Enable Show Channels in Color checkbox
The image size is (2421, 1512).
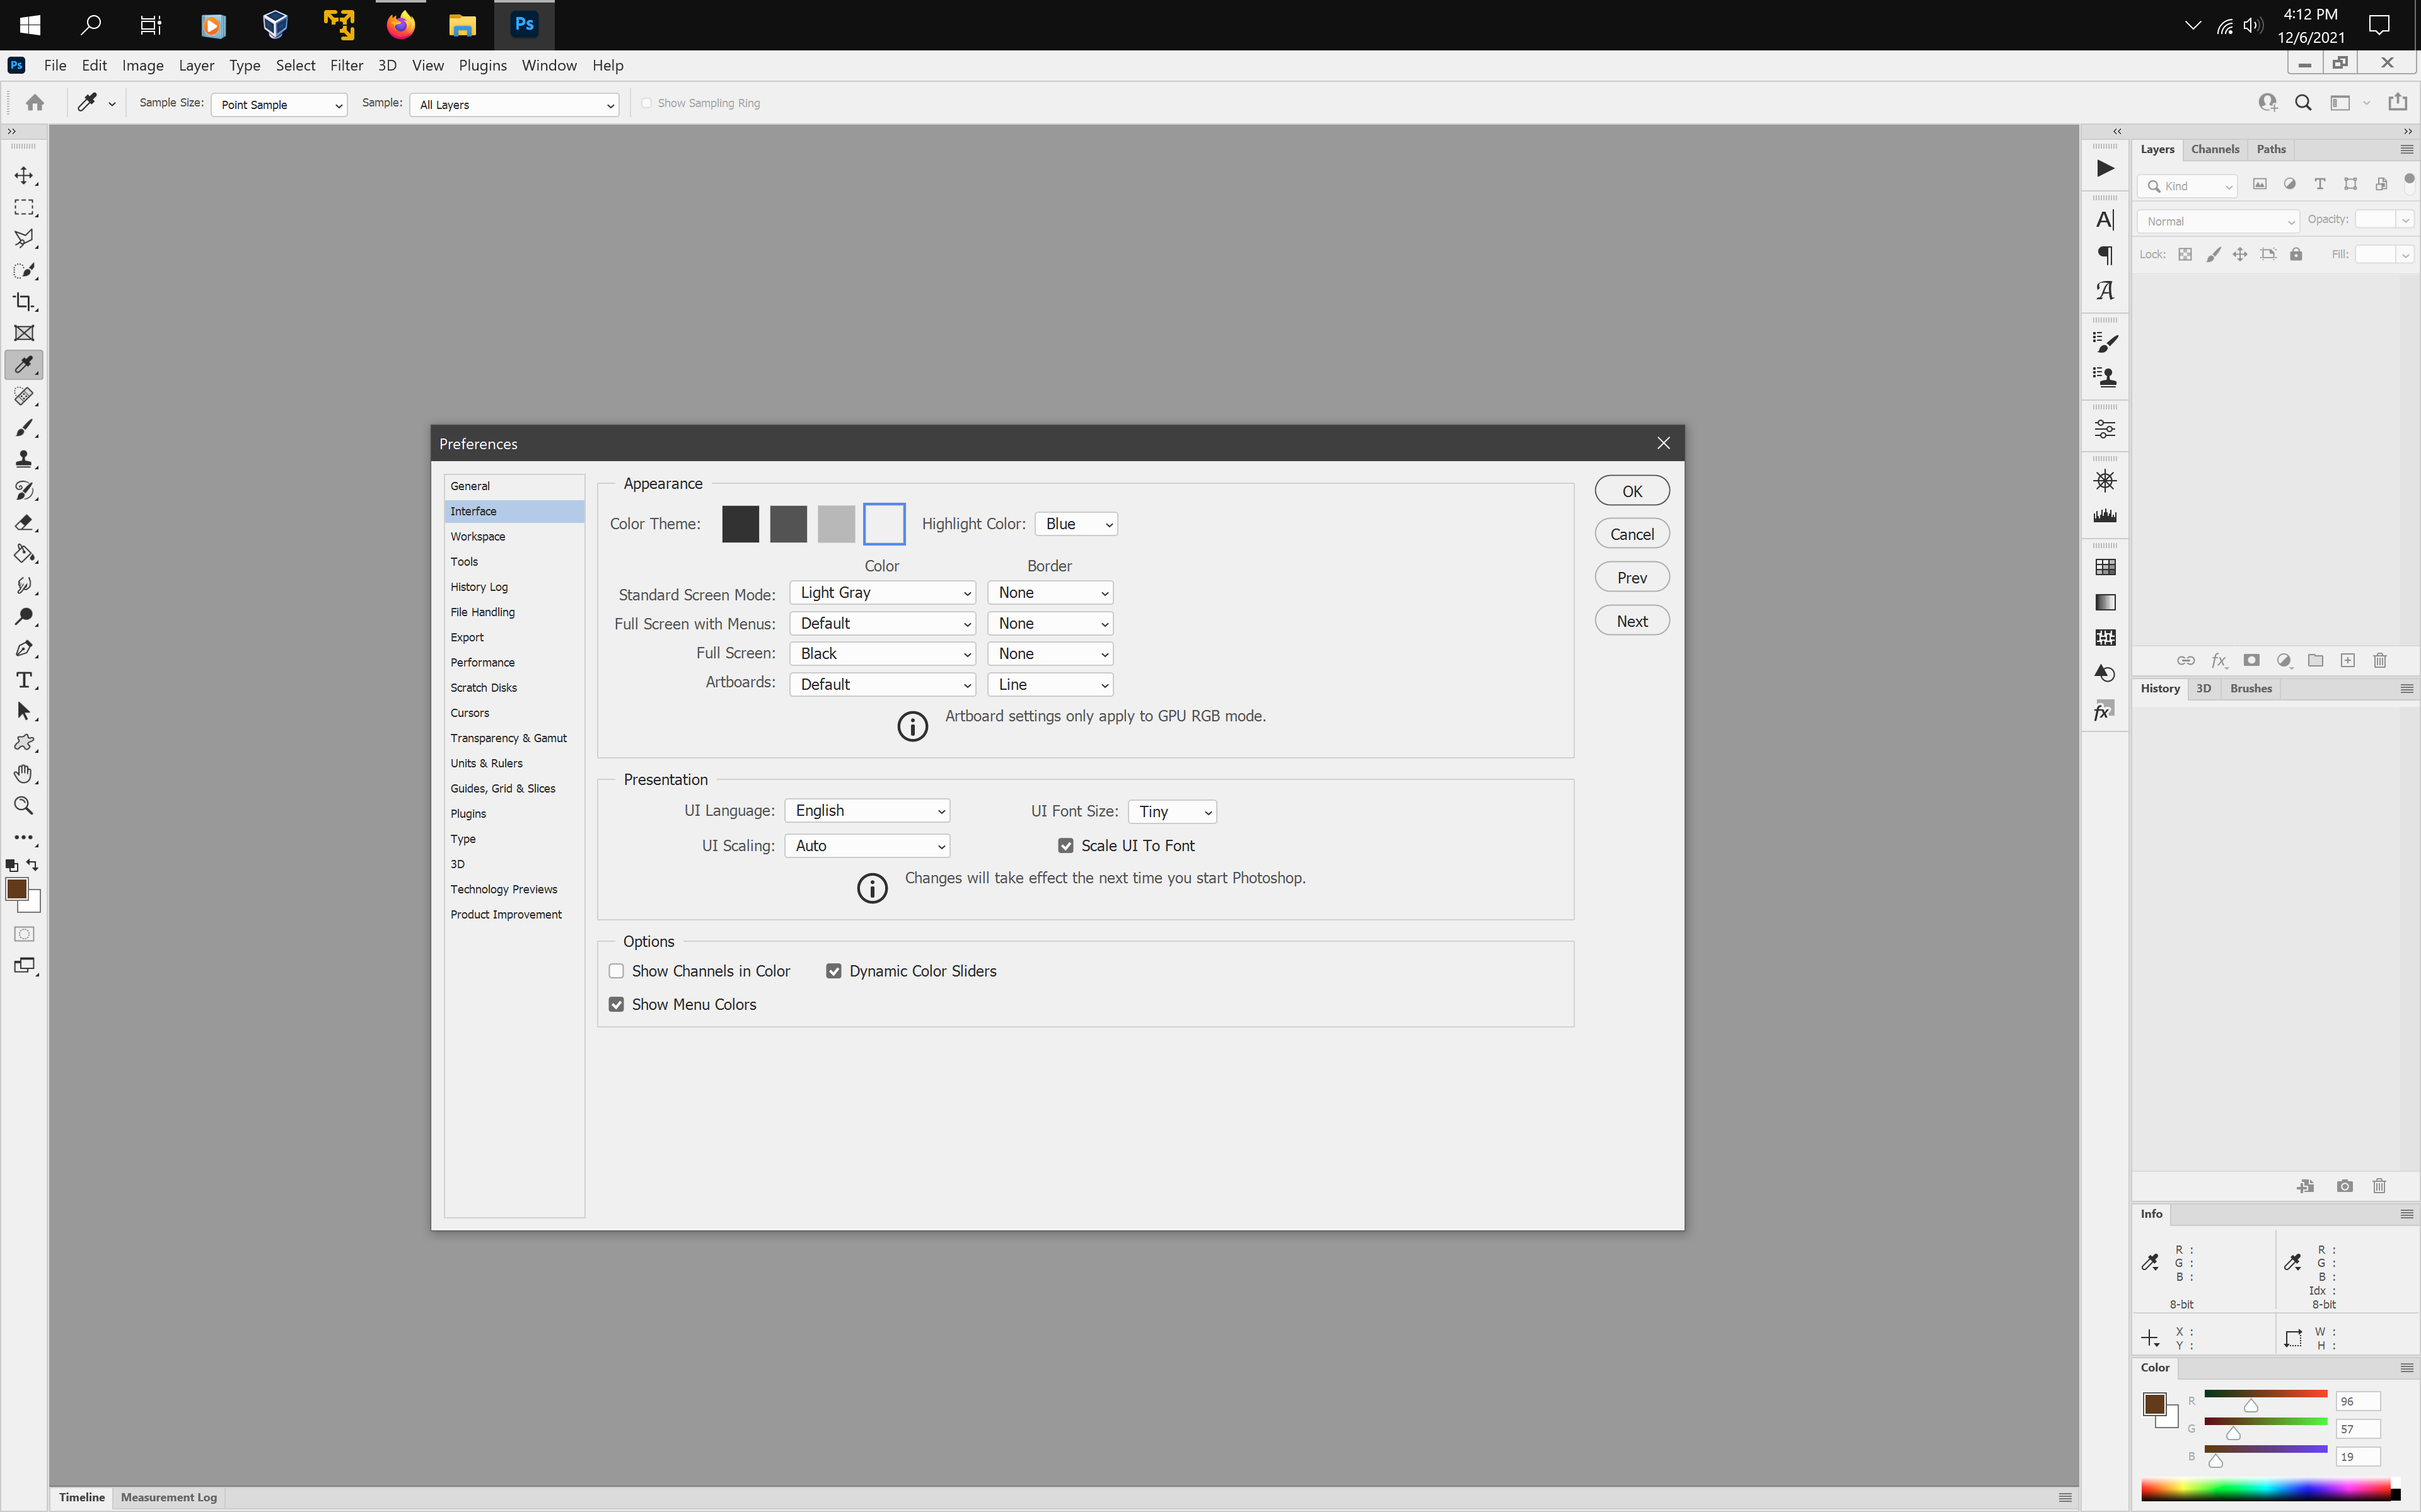point(616,971)
